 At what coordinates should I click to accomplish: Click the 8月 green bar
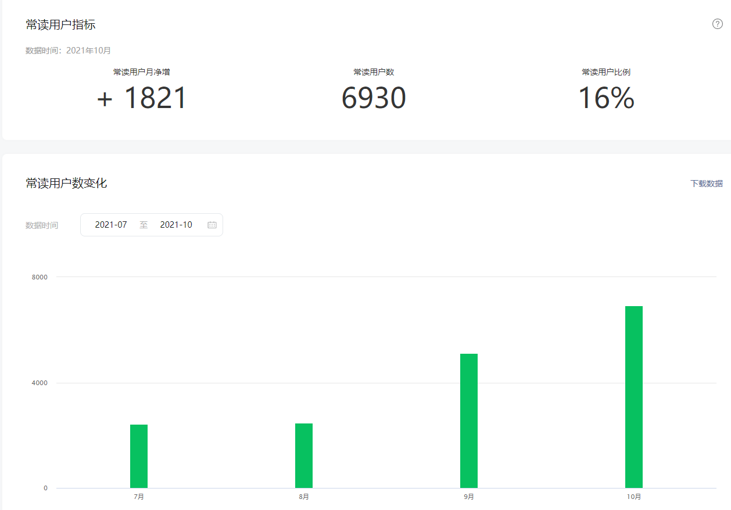[304, 455]
